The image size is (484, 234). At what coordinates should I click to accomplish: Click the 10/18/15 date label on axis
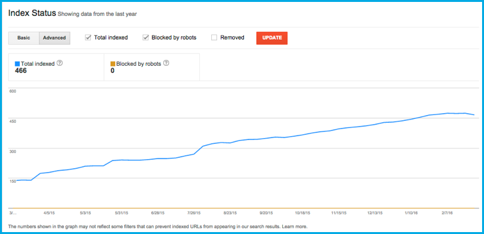tap(302, 213)
